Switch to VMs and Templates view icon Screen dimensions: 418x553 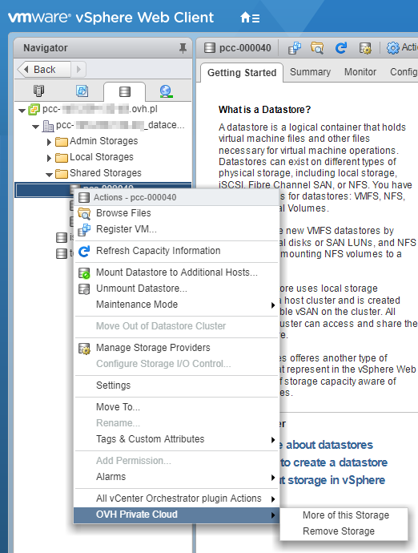[82, 91]
